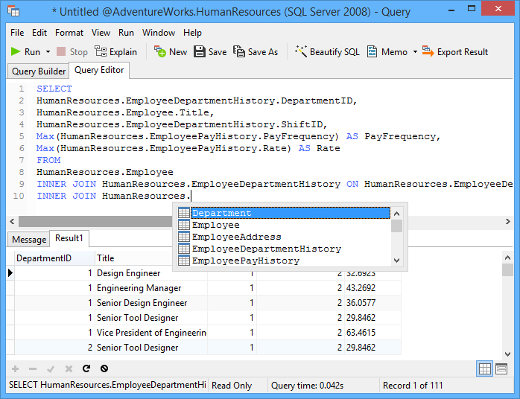Click the Stop query button
520x399 pixels.
72,52
